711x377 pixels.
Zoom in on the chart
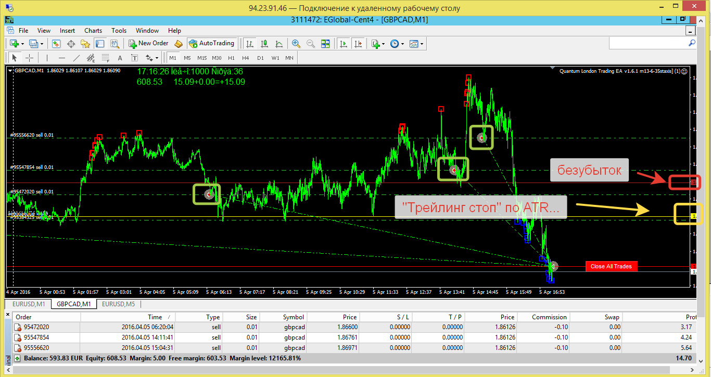coord(296,44)
